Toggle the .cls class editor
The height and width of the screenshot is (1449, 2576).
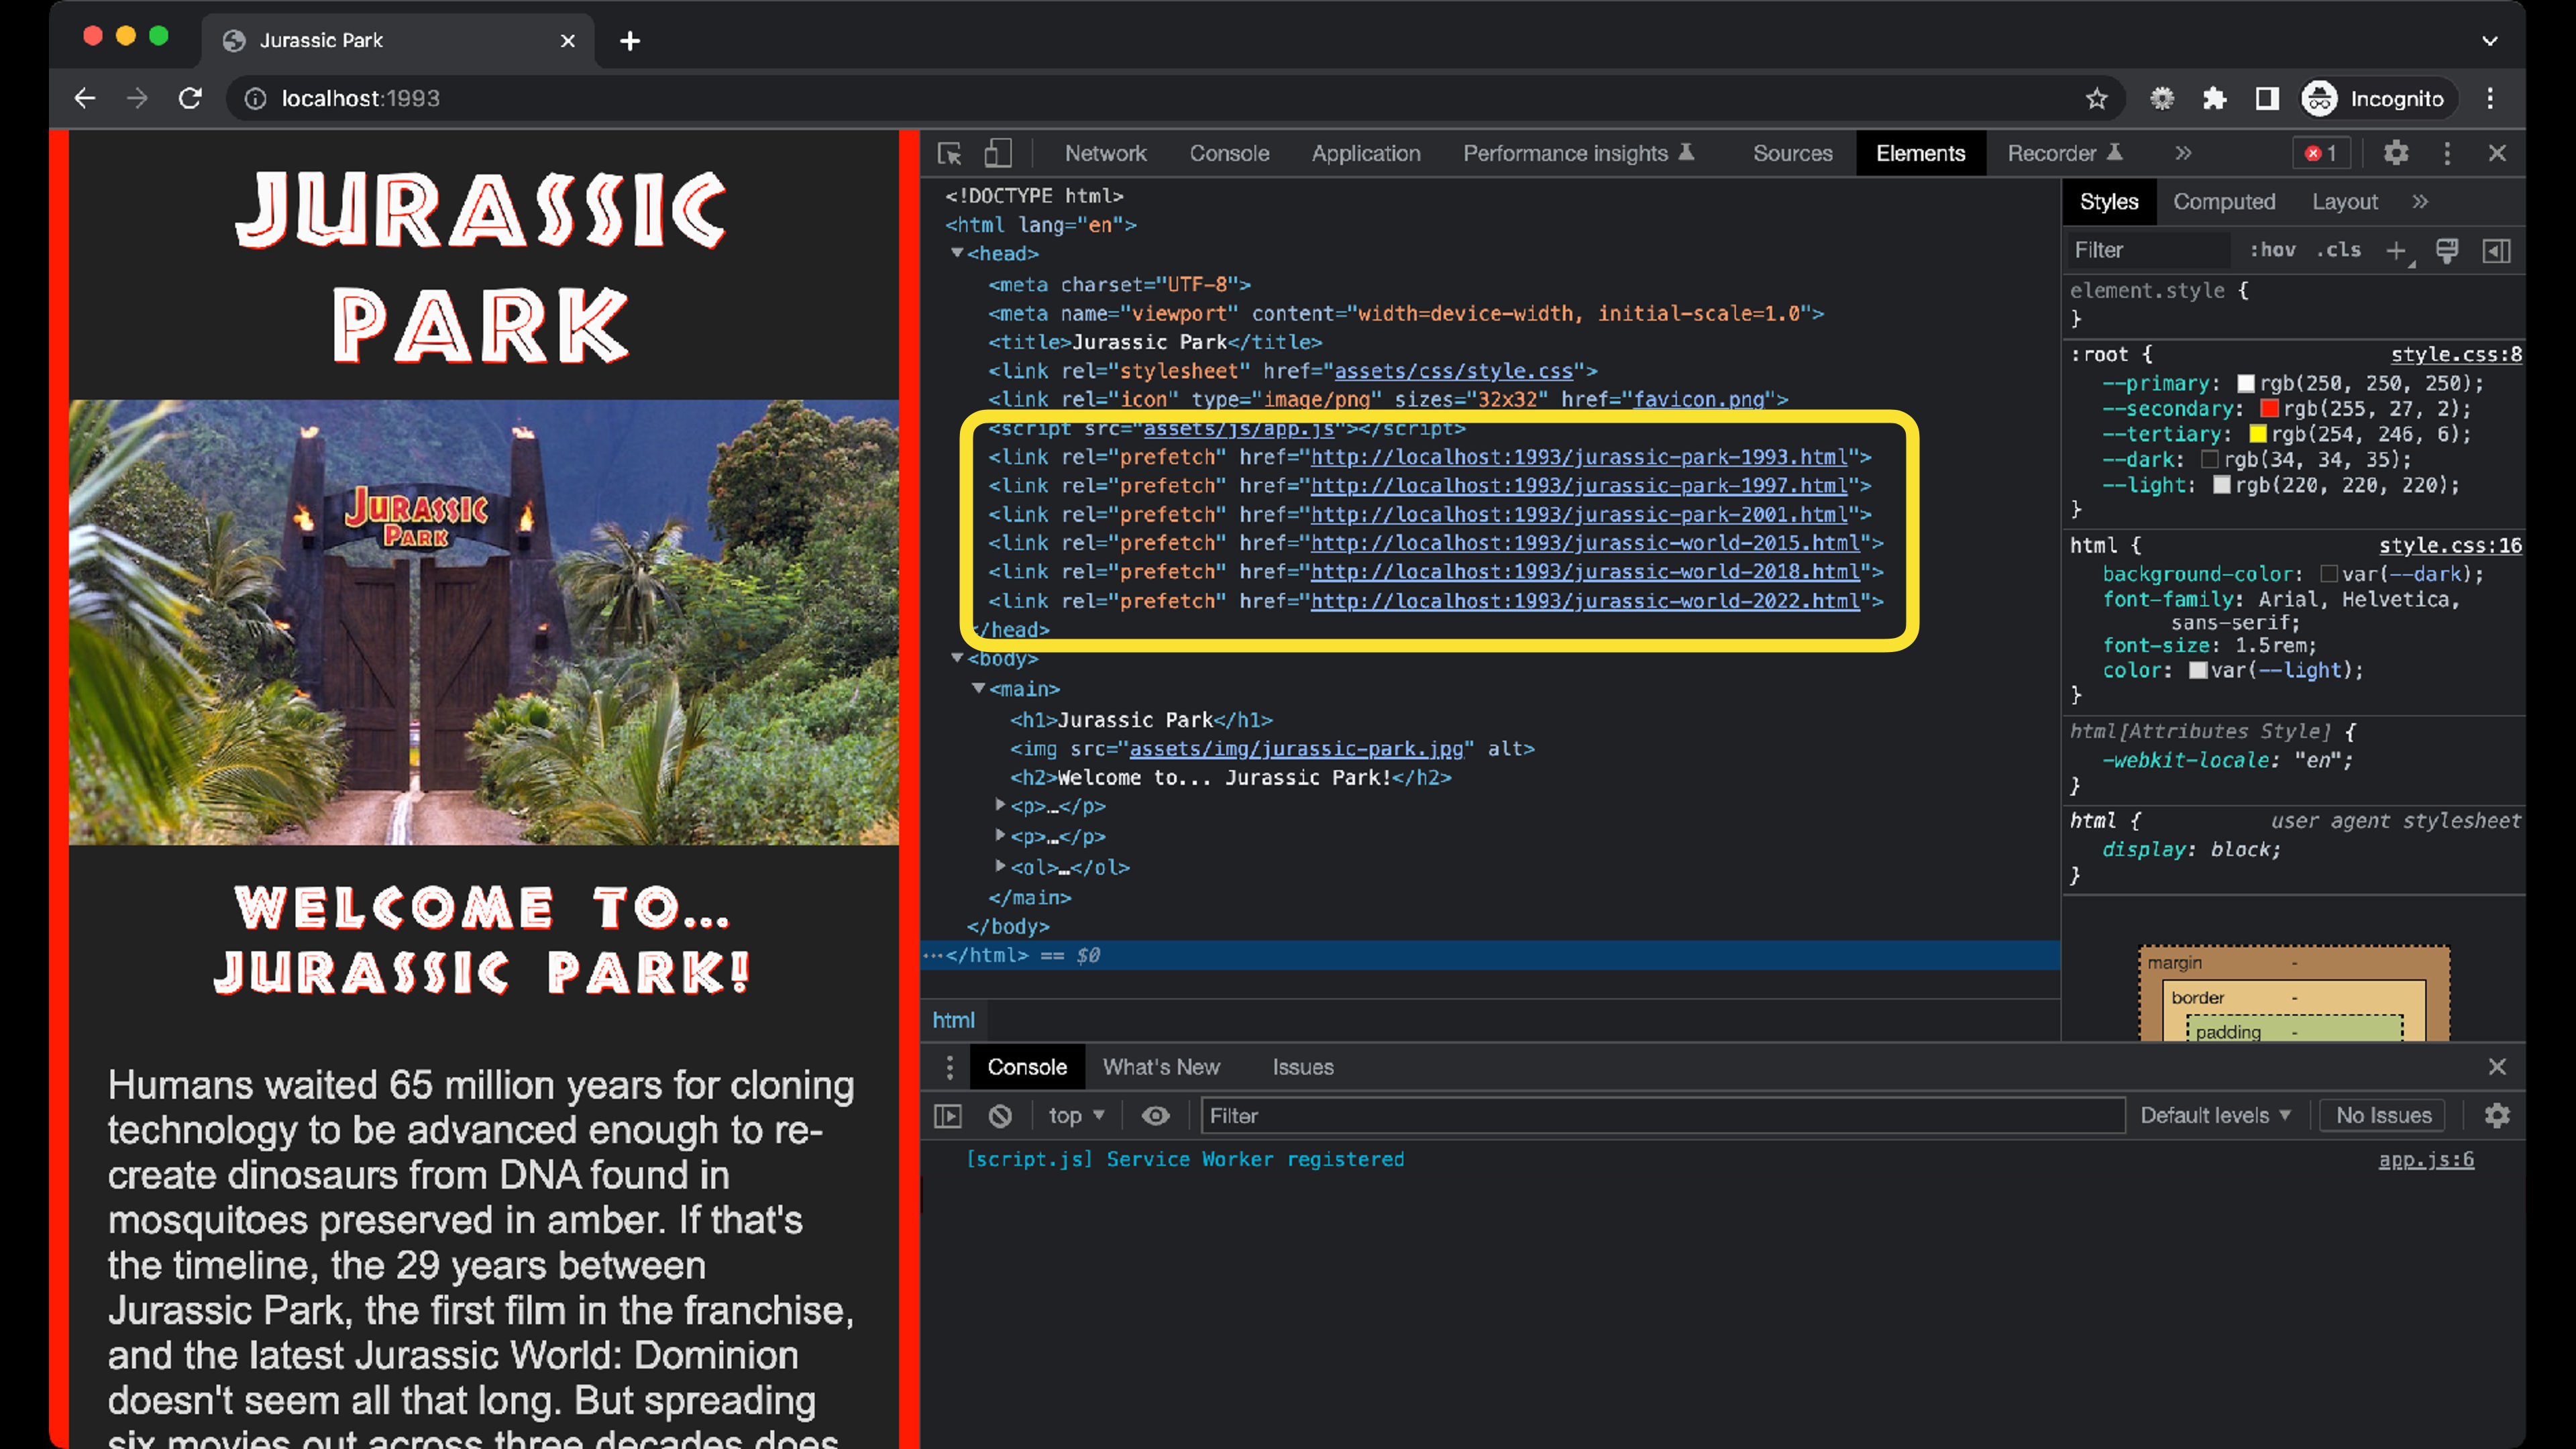[2338, 250]
